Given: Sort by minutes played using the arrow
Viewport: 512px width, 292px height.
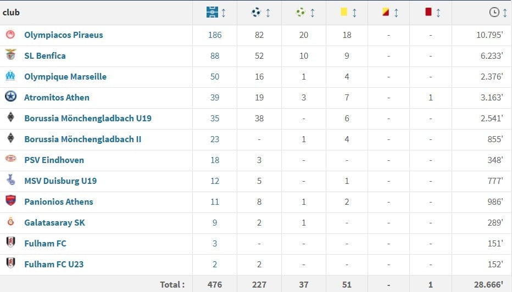Looking at the screenshot, I should click(x=505, y=13).
